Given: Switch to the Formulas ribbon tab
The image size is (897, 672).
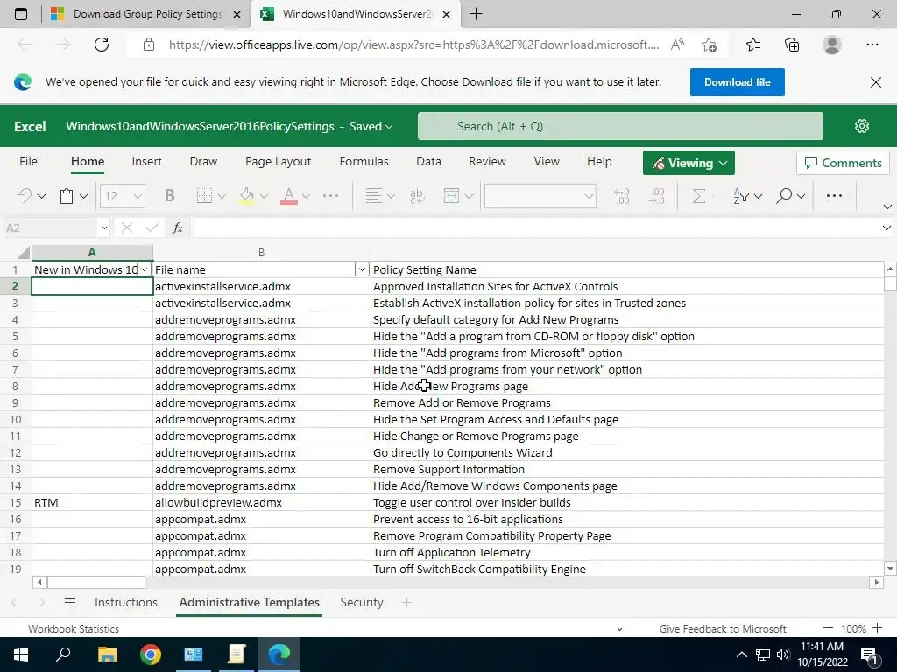Looking at the screenshot, I should [364, 161].
